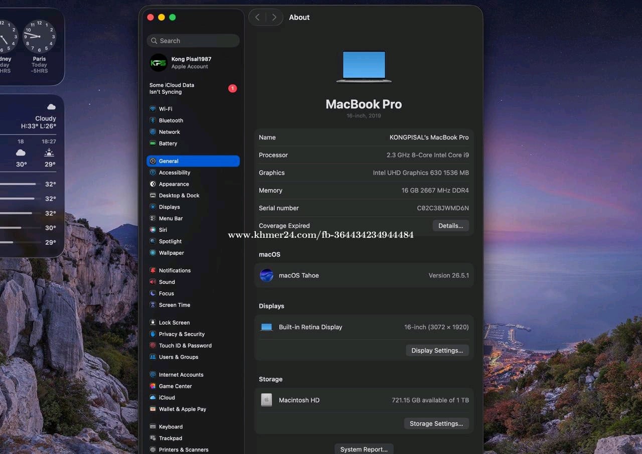The height and width of the screenshot is (454, 642).
Task: Open the Lock Screen icon
Action: click(152, 323)
